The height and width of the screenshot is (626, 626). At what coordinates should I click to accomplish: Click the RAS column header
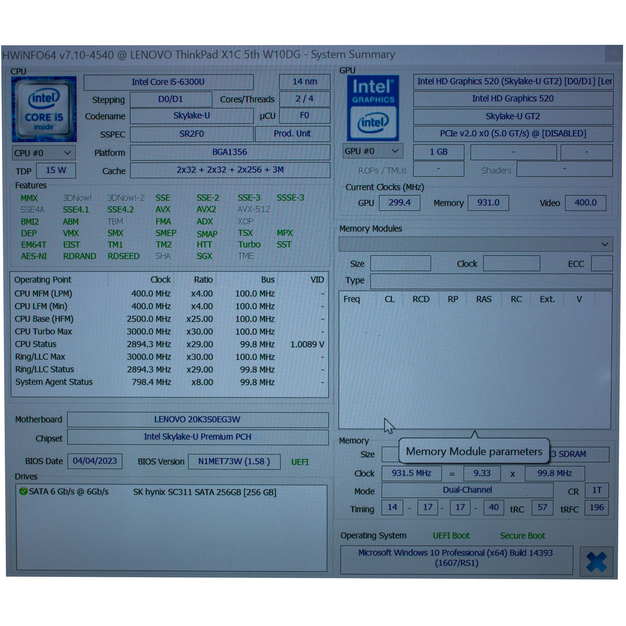coord(484,299)
